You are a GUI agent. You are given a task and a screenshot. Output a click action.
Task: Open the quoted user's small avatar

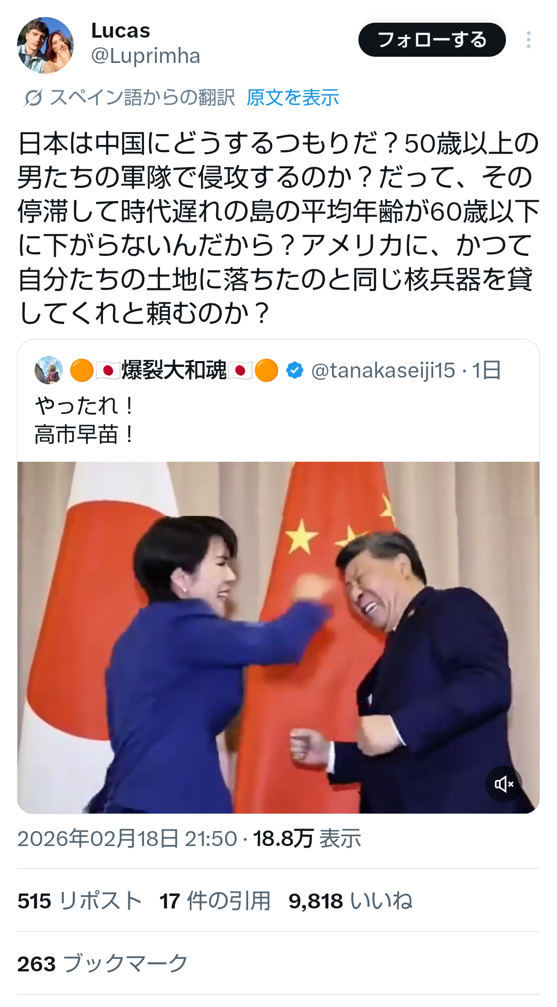[48, 370]
